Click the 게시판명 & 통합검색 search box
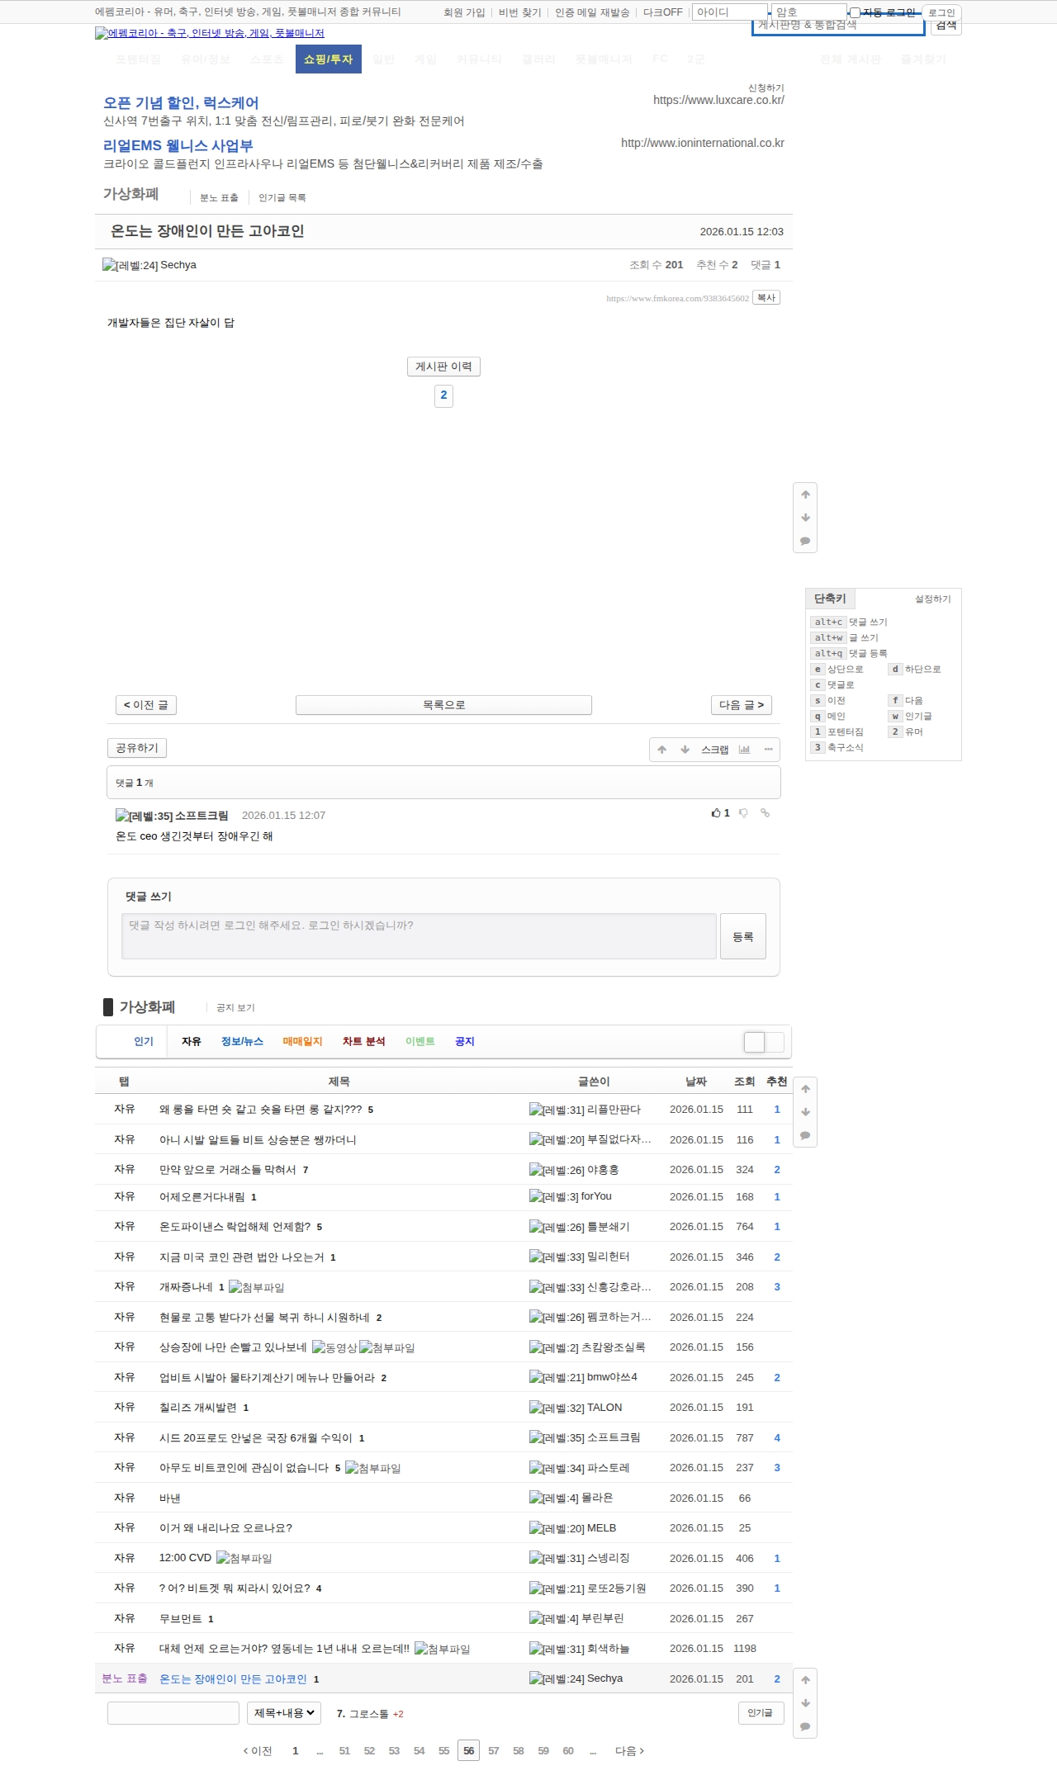 [x=838, y=26]
